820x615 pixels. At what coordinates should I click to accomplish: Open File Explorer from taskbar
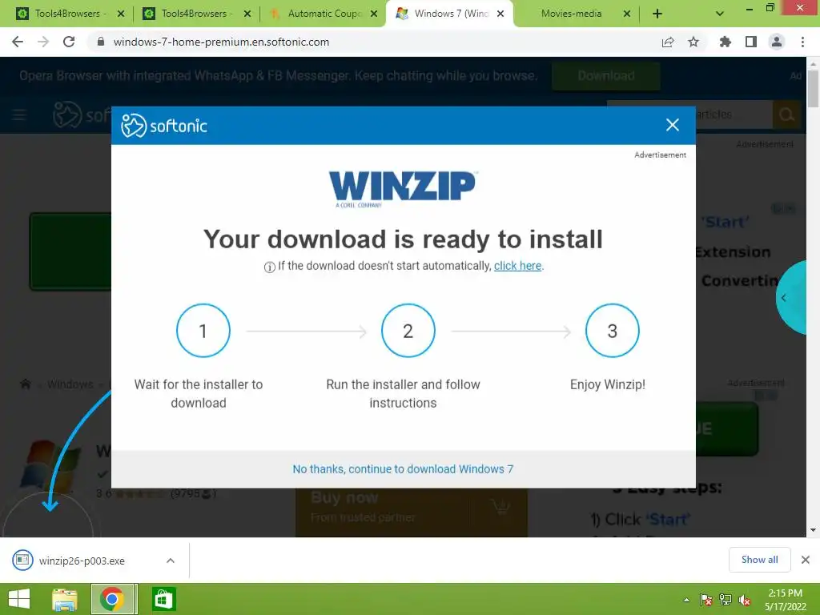point(65,599)
